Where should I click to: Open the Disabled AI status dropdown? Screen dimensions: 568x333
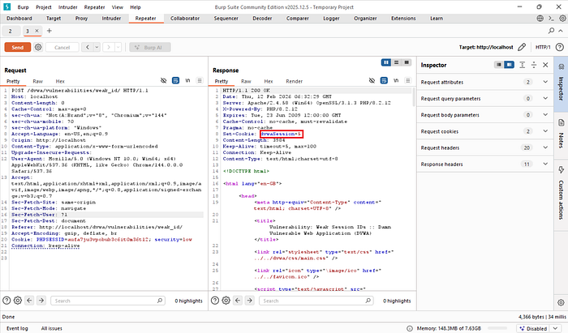[x=556, y=328]
